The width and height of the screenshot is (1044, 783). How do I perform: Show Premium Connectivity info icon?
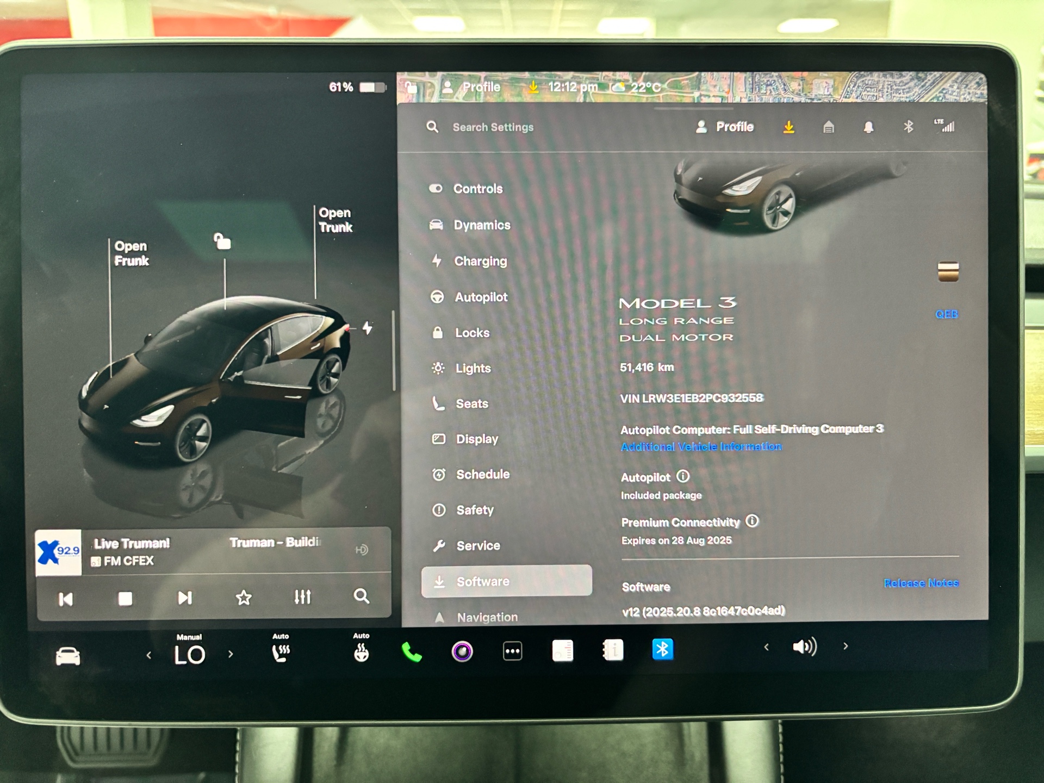pyautogui.click(x=752, y=521)
